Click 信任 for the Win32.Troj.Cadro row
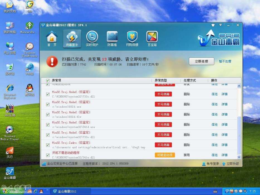This screenshot has height=195, width=260. 215,145
